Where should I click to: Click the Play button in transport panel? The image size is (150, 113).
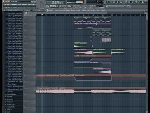pyautogui.click(x=51, y=6)
